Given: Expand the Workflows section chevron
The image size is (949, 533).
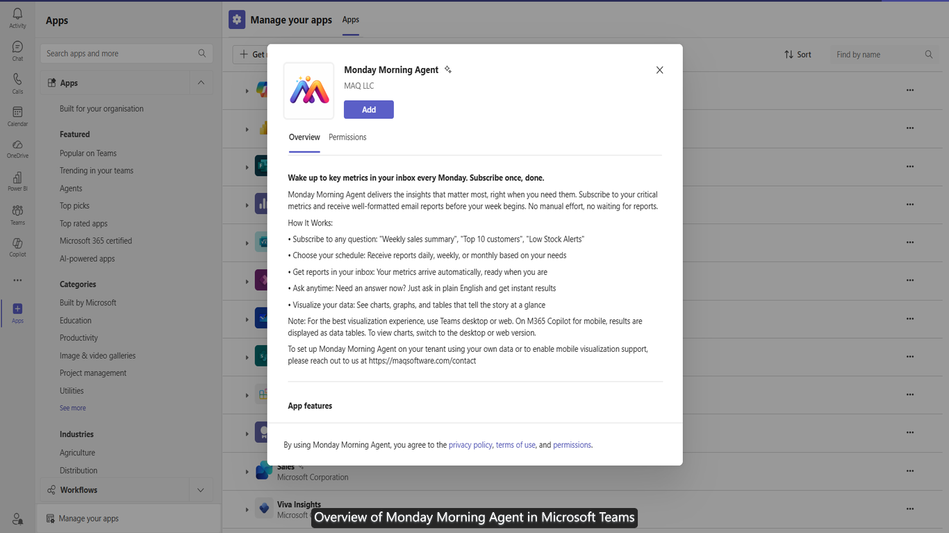Looking at the screenshot, I should pyautogui.click(x=201, y=490).
